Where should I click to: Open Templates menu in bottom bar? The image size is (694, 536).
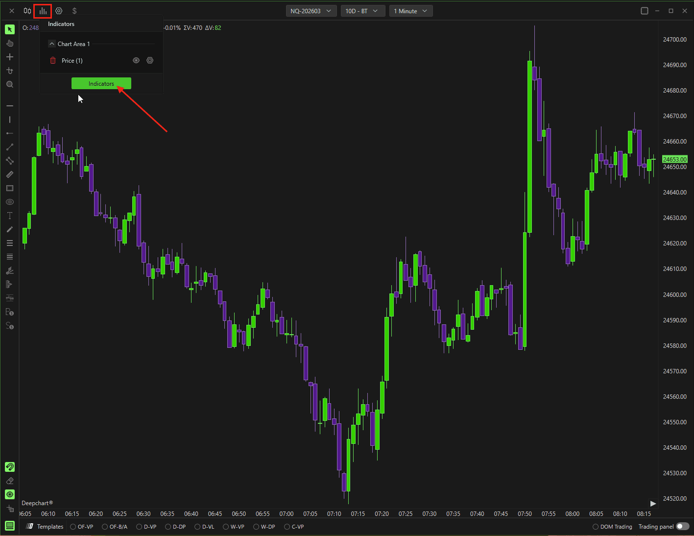(45, 527)
